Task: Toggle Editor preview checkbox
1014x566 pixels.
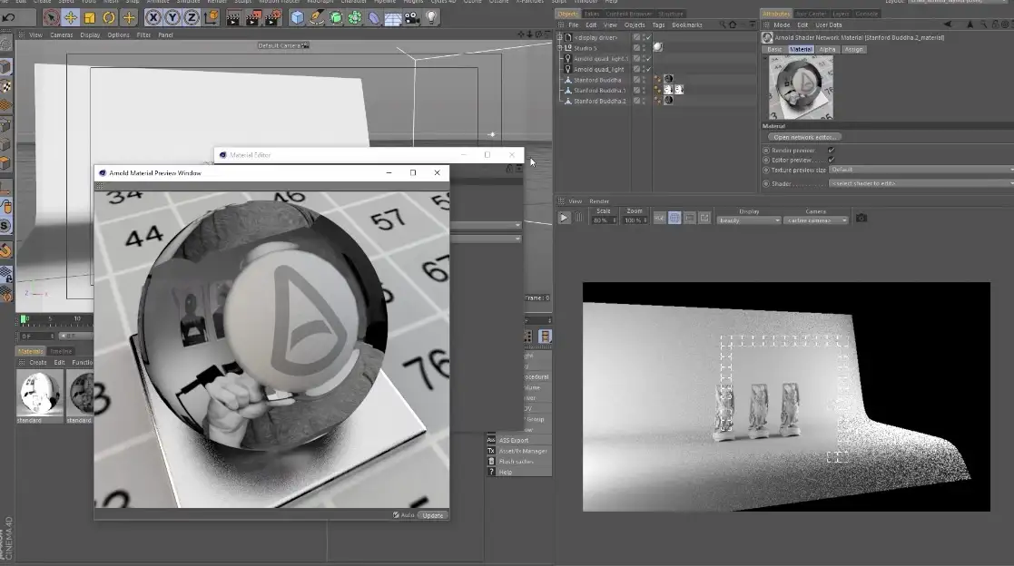Action: pyautogui.click(x=831, y=160)
